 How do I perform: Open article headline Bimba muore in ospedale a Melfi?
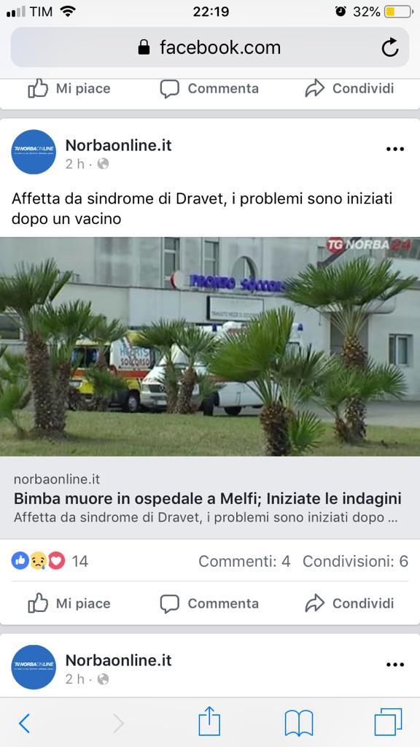click(208, 498)
